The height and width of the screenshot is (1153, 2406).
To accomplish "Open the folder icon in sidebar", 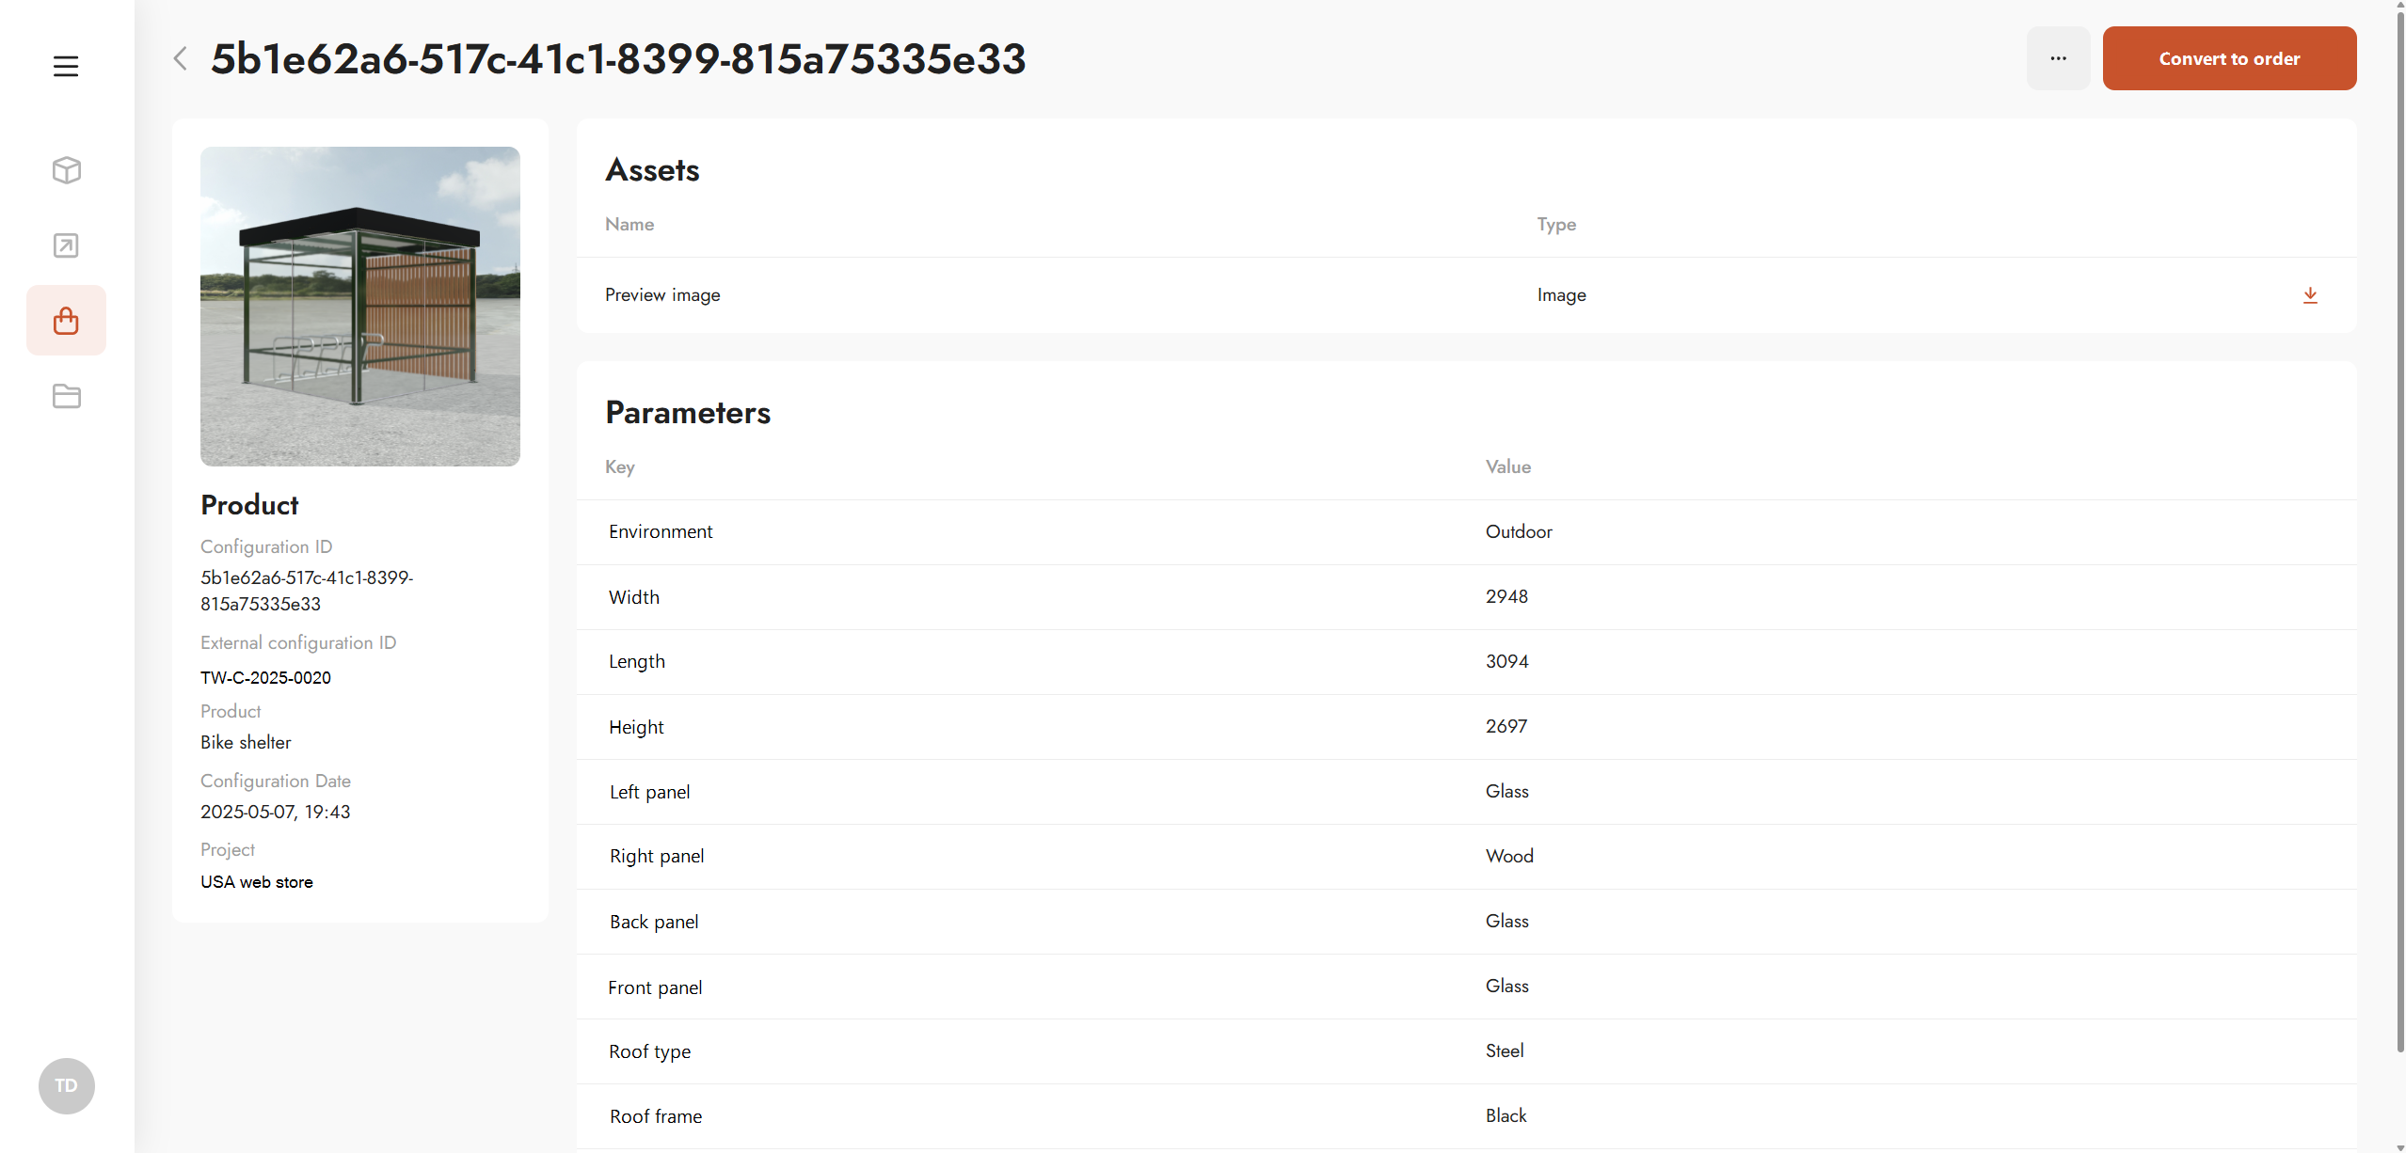I will (66, 396).
